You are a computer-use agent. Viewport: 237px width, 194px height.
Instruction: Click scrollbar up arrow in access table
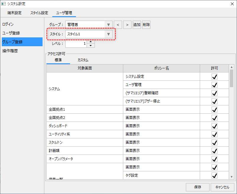pyautogui.click(x=231, y=67)
